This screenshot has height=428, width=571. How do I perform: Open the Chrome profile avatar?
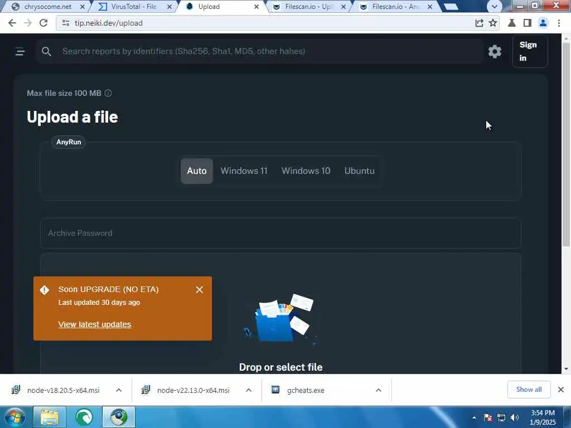point(543,23)
